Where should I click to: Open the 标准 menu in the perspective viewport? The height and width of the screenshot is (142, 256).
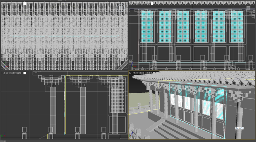pos(142,73)
